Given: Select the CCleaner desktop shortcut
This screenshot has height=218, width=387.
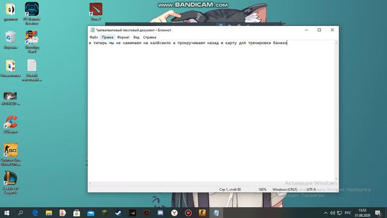Looking at the screenshot, I should coord(10,124).
